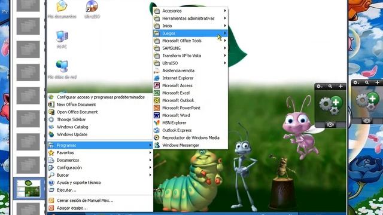Image resolution: width=383 pixels, height=215 pixels.
Task: Open Mis documentos desktop icon
Action: pyautogui.click(x=62, y=7)
